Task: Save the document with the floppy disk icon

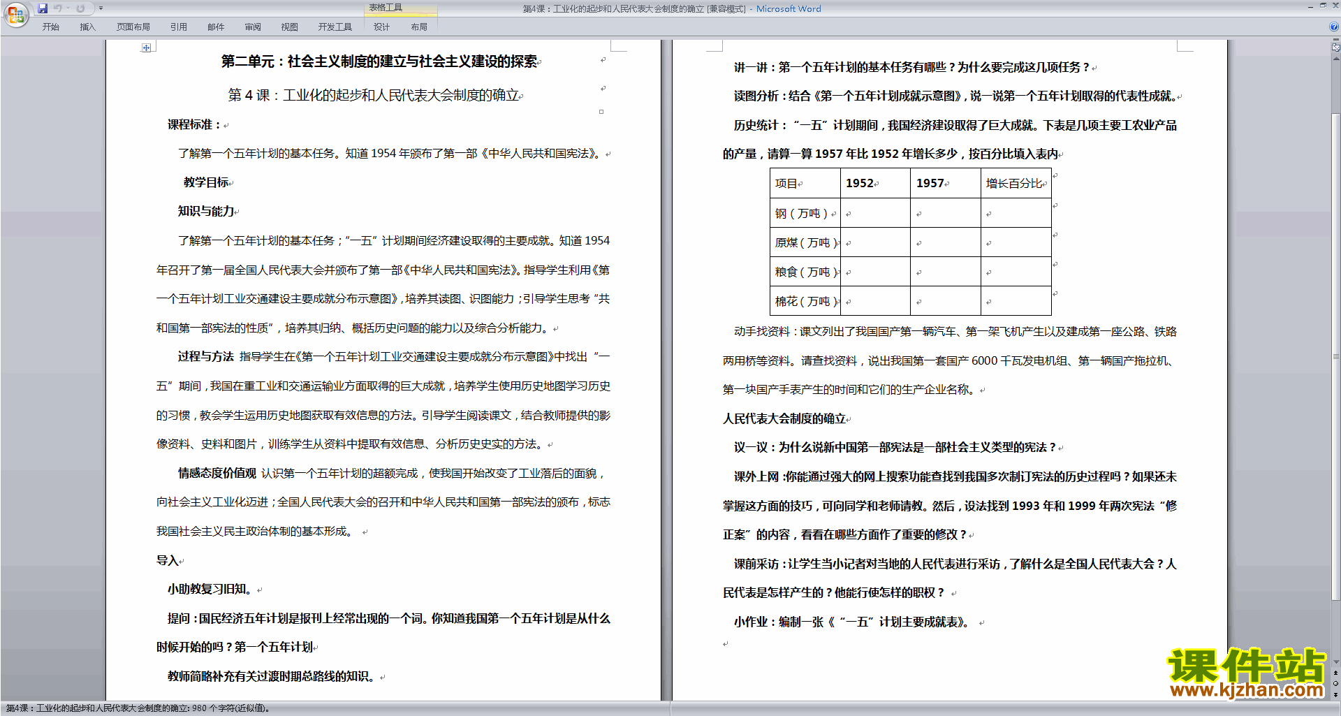Action: click(x=43, y=8)
